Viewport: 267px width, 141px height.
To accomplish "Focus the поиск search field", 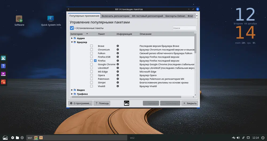I will 184,28.
